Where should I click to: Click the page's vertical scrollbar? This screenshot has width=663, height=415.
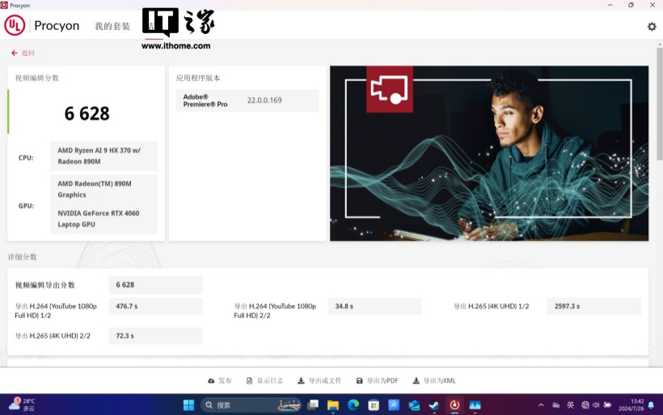tap(658, 121)
